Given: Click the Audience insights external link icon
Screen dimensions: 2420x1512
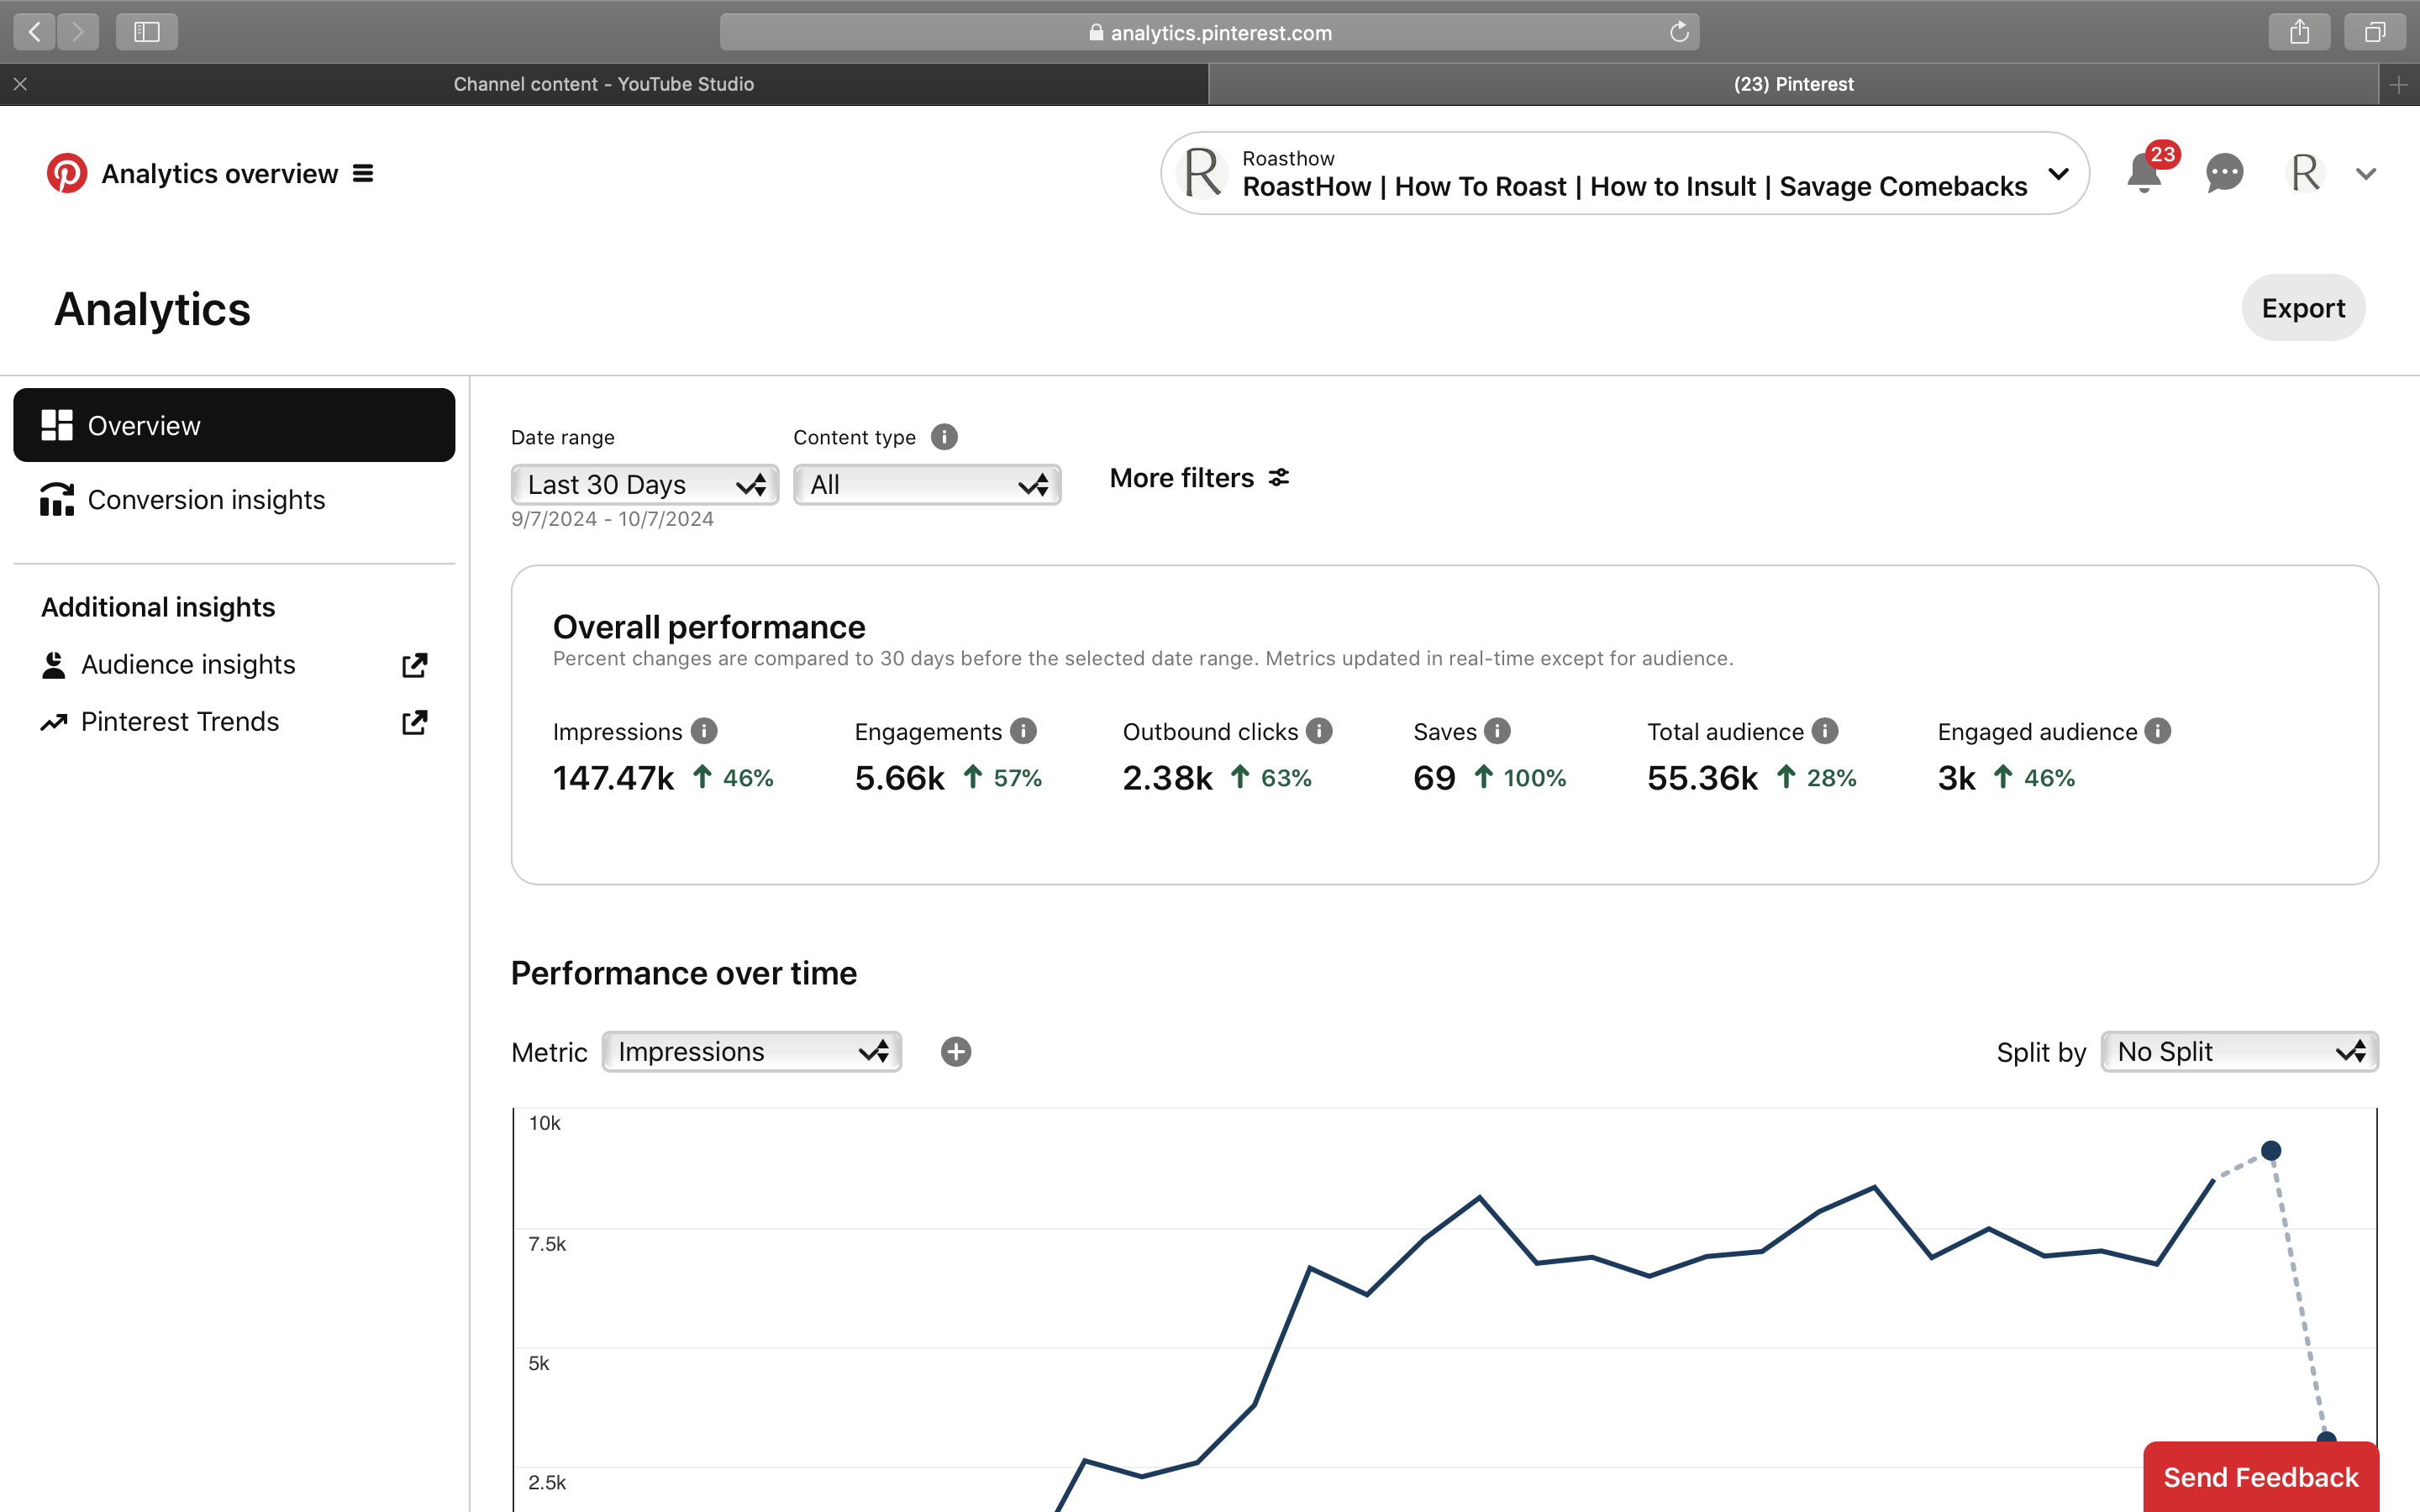Looking at the screenshot, I should pyautogui.click(x=415, y=665).
